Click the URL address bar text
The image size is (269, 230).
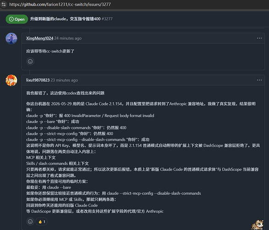(60, 4)
